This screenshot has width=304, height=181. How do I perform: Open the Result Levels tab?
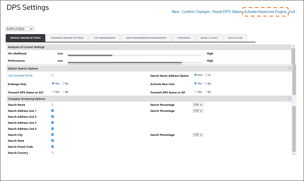point(209,38)
